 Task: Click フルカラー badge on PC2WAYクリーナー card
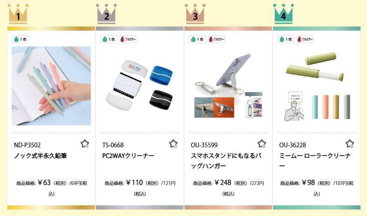(128, 39)
